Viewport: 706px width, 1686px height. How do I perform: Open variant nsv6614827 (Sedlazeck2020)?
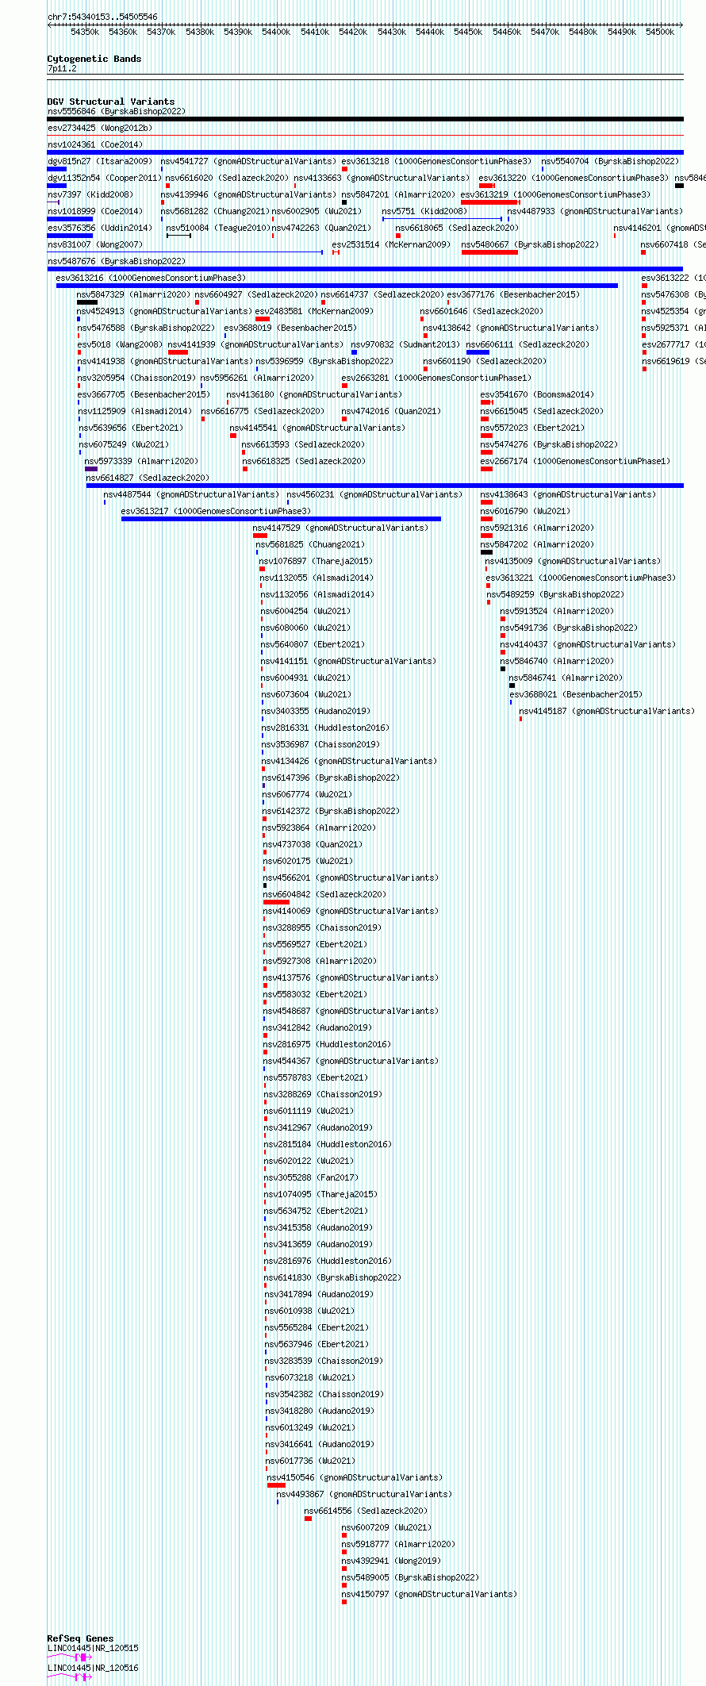pos(148,478)
